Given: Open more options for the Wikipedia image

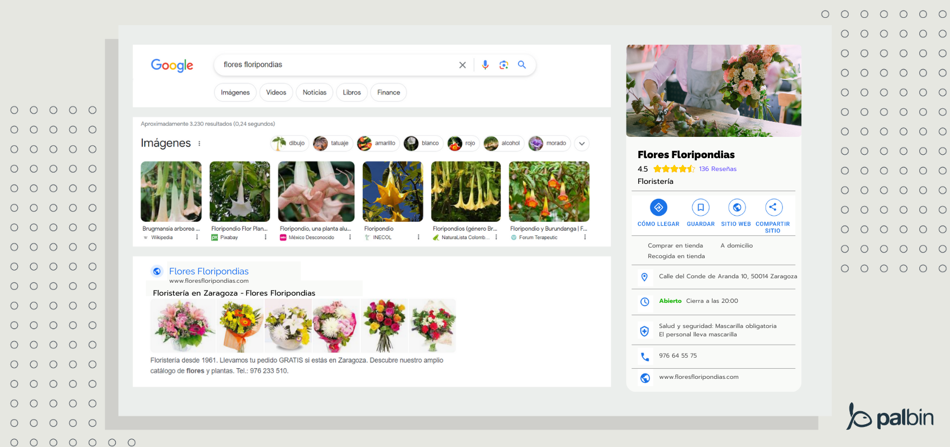Looking at the screenshot, I should click(197, 237).
